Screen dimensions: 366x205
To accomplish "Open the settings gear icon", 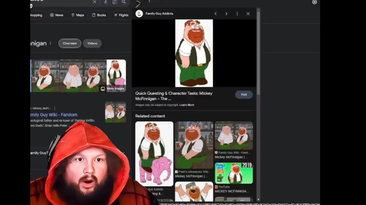I will point(315,2).
